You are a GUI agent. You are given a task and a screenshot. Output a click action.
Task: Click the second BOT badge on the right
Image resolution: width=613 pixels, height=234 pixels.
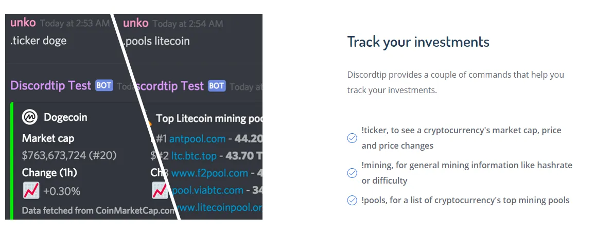coord(217,86)
